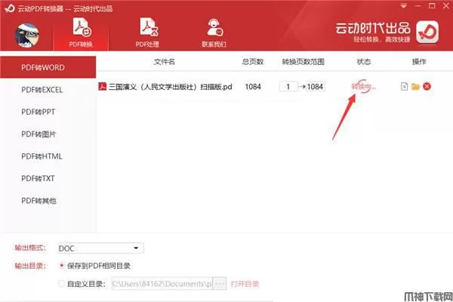Click the total pages value 1084
Image resolution: width=453 pixels, height=302 pixels.
click(x=253, y=86)
